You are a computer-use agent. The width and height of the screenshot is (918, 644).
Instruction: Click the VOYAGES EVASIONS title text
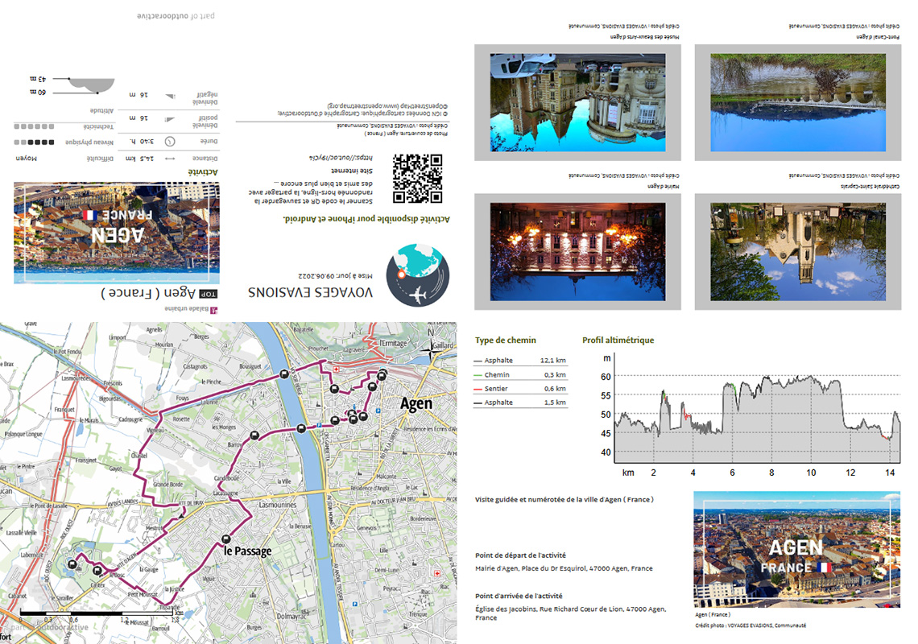(310, 292)
